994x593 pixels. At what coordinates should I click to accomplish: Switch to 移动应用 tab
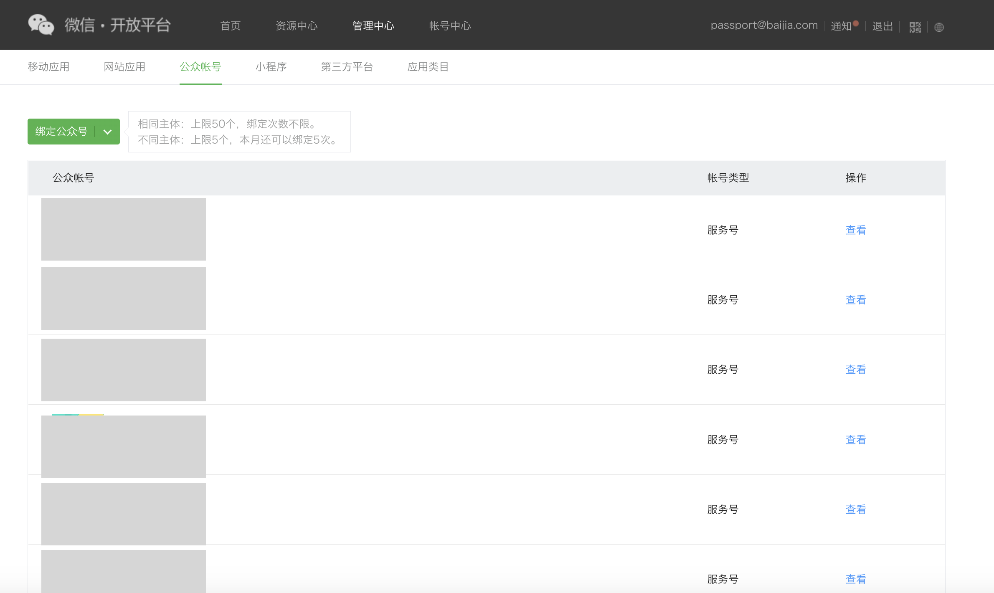[48, 67]
